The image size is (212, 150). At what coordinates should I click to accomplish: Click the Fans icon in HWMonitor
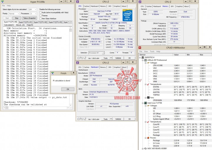pyautogui.click(x=148, y=97)
